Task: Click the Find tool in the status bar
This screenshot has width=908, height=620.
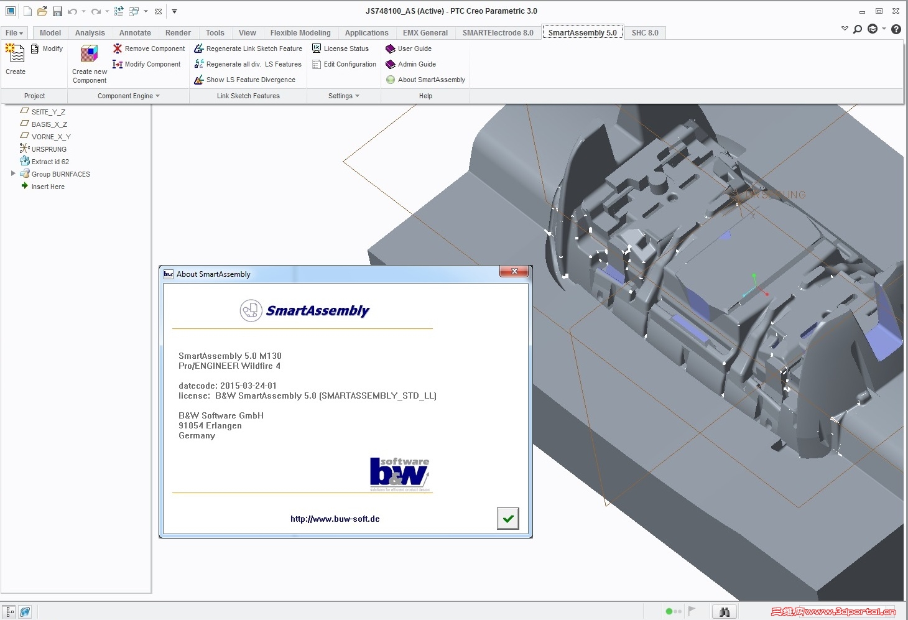Action: [725, 611]
